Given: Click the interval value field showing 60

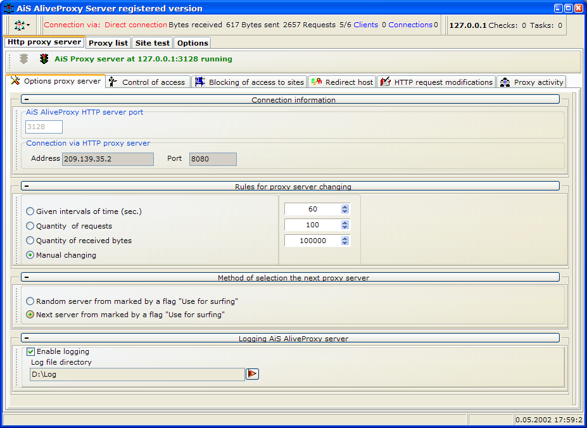Looking at the screenshot, I should tap(313, 209).
